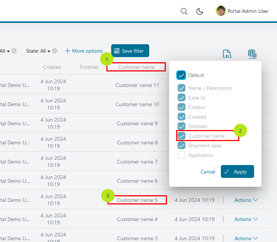Click creator cell in Customer name 10 row
The height and width of the screenshot is (242, 277).
click(15, 104)
